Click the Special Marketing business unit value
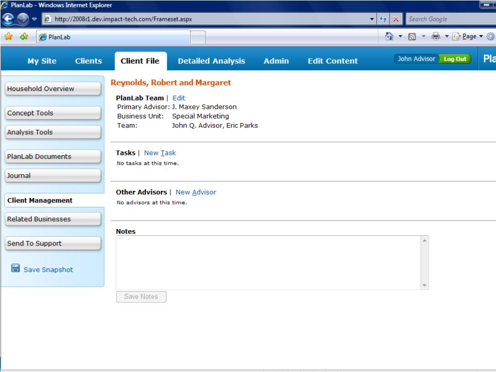This screenshot has height=372, width=496. tap(201, 116)
